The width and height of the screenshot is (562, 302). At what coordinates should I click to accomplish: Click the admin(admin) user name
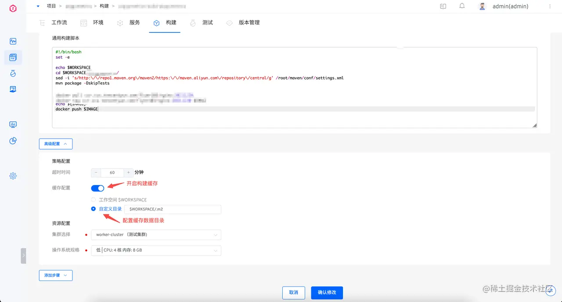point(510,6)
